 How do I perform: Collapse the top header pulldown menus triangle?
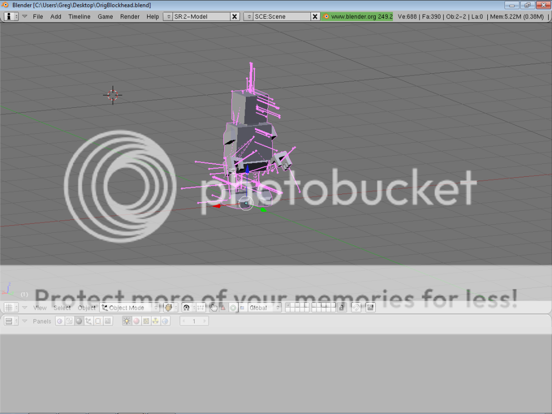(x=25, y=16)
